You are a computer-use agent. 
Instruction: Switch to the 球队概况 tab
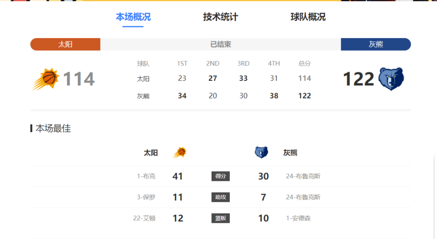(x=308, y=17)
